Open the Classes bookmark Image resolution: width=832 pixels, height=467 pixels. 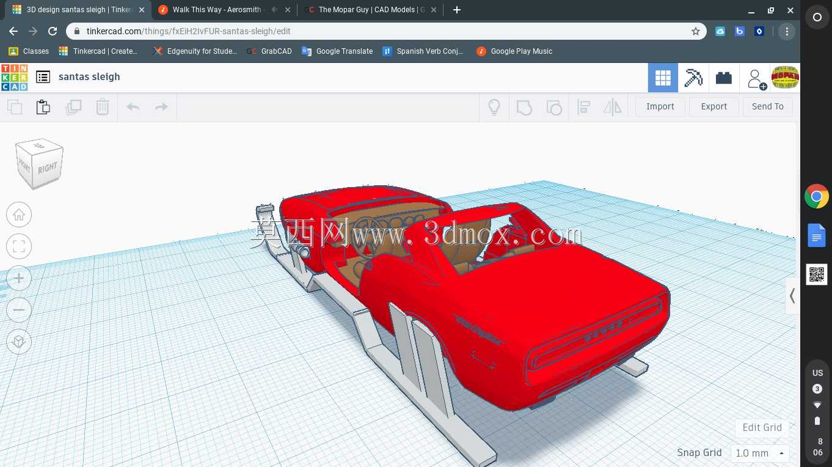click(x=29, y=51)
